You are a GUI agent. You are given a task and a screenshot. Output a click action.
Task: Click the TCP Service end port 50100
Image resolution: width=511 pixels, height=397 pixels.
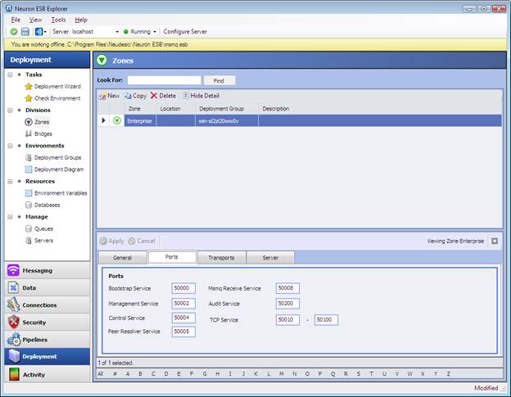[326, 319]
